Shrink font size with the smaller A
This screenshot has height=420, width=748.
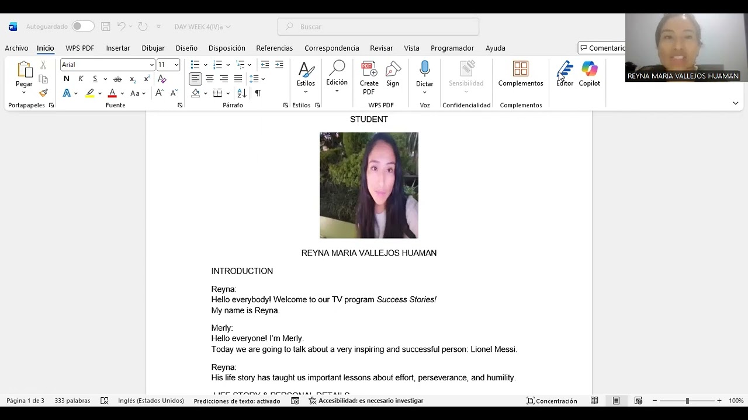(x=174, y=93)
